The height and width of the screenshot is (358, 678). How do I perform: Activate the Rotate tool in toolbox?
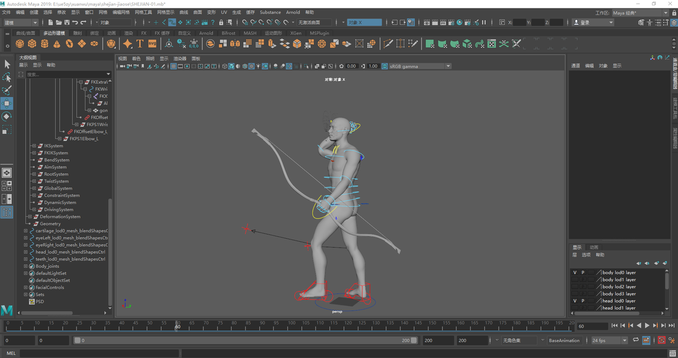(x=7, y=116)
